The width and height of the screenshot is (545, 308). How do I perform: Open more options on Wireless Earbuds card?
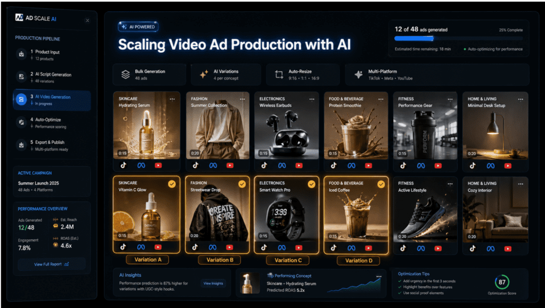coord(312,99)
